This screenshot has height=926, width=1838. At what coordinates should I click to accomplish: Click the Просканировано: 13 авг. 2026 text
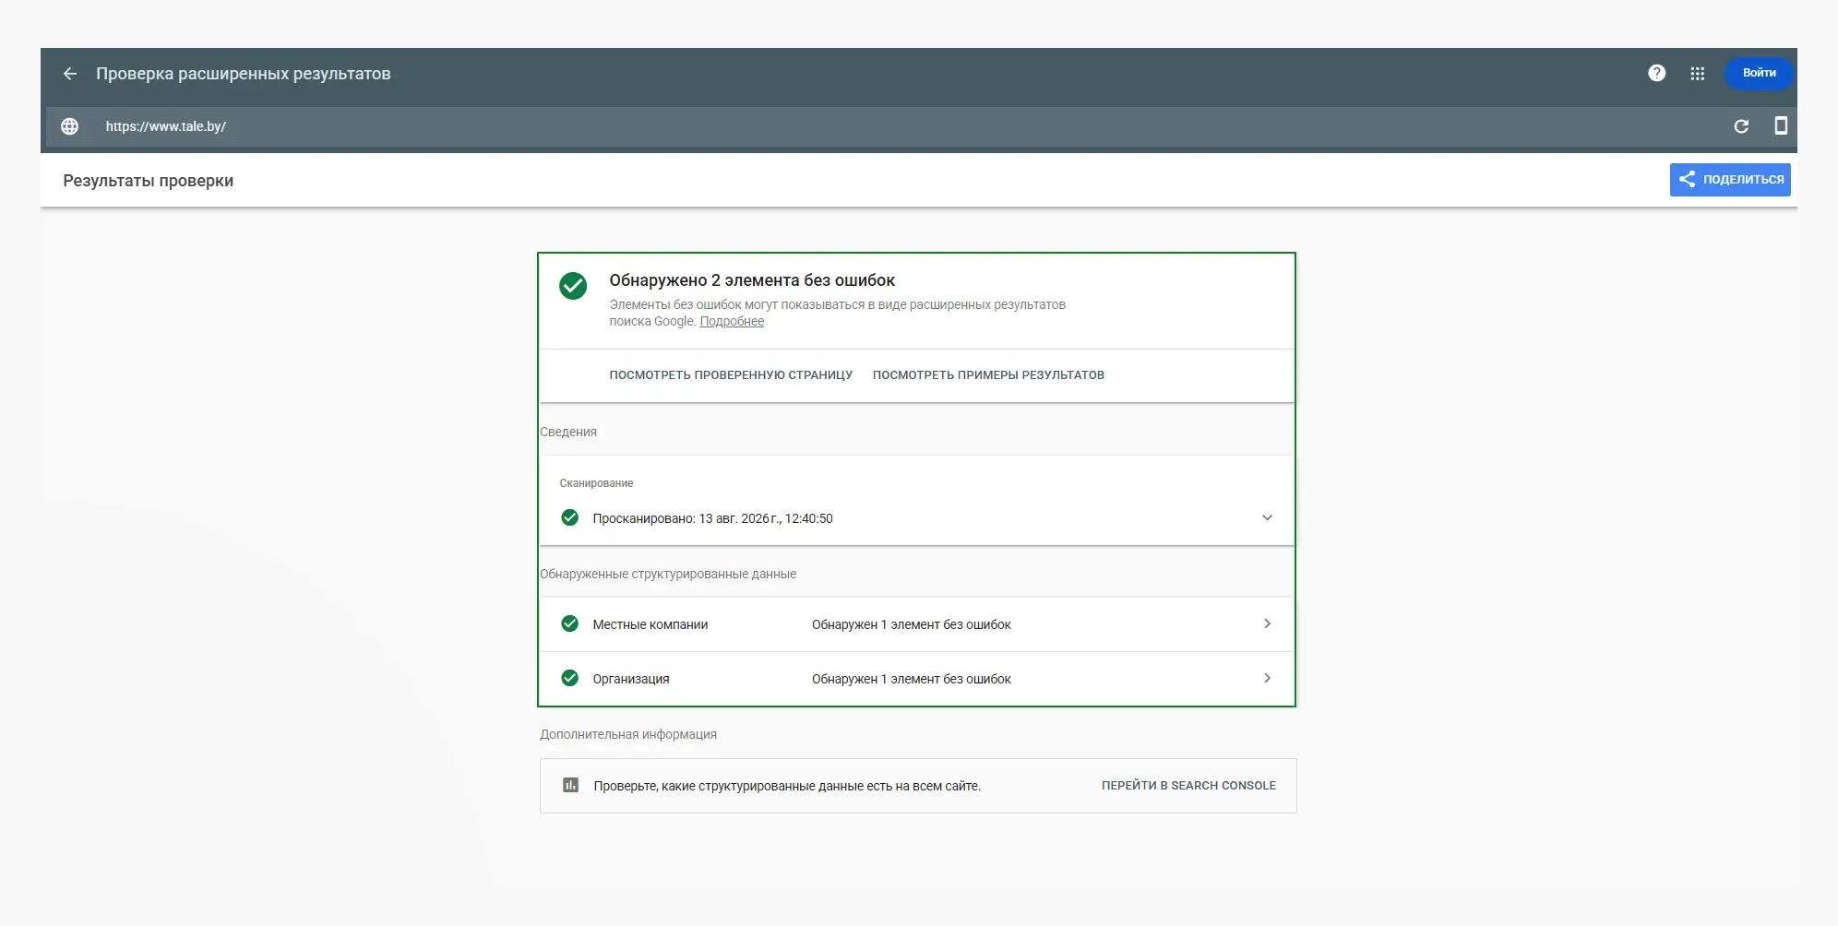click(x=712, y=518)
